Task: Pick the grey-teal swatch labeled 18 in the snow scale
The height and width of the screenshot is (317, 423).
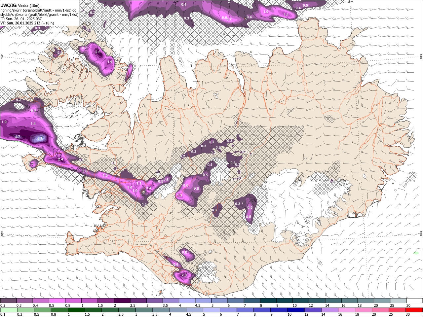Action: pyautogui.click(x=366, y=300)
